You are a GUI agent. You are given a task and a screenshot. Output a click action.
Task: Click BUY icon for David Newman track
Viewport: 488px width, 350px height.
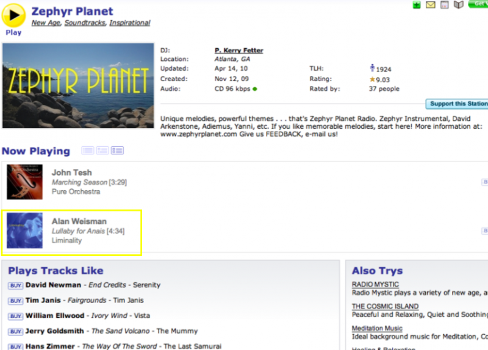[15, 285]
